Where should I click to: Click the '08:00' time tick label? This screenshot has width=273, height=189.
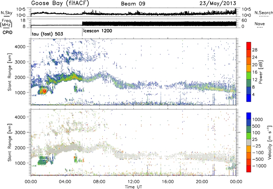point(99,182)
